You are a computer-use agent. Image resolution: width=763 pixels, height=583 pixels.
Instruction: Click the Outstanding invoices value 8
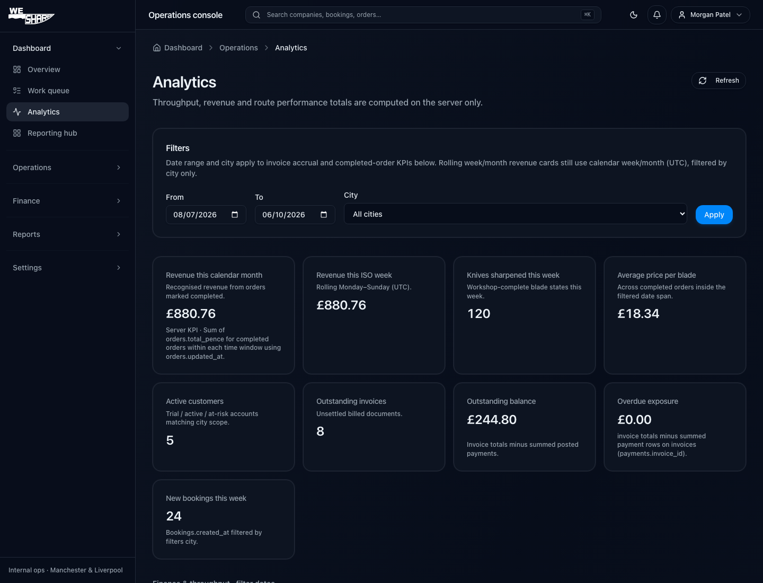coord(320,431)
